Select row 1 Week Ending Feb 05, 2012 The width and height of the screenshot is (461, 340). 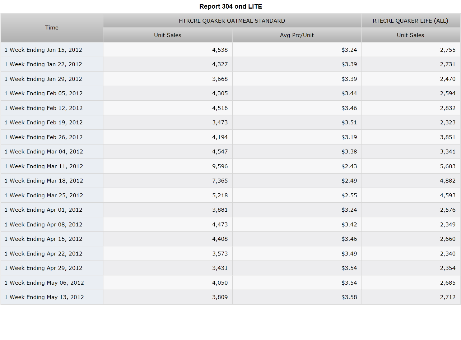(230, 93)
